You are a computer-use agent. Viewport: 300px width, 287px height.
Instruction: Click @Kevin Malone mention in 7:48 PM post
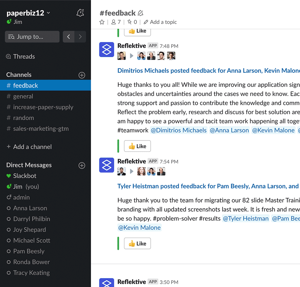273,130
